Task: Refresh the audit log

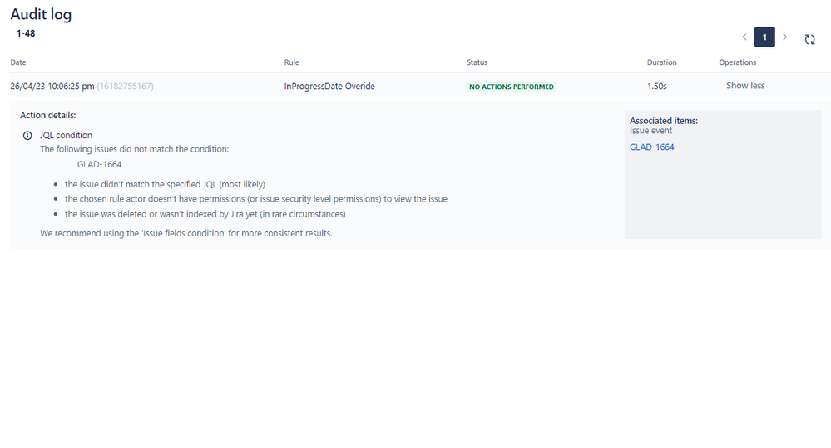Action: point(809,39)
